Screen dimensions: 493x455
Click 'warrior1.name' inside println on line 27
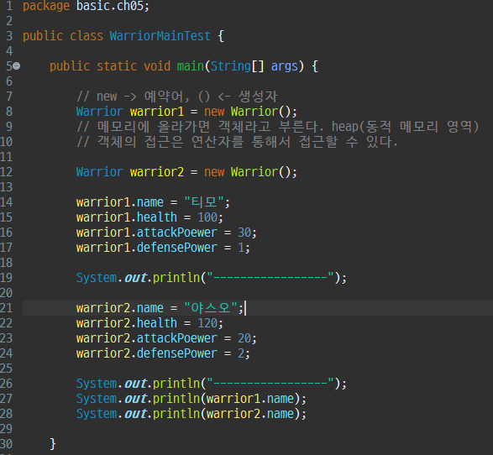click(250, 399)
